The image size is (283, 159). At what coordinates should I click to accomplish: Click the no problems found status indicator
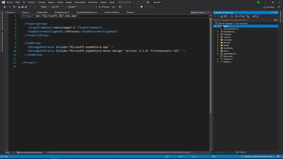[30, 152]
